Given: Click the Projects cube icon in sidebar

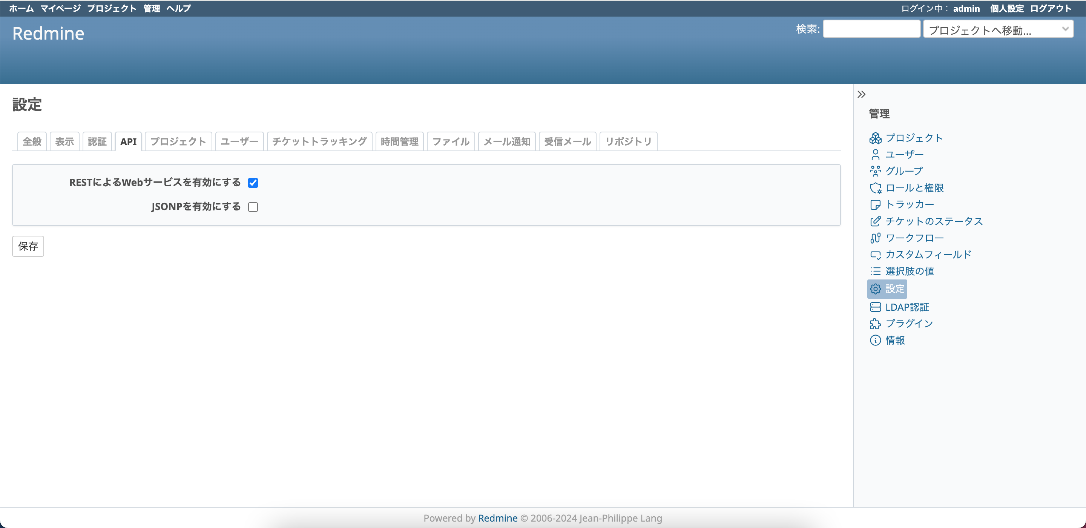Looking at the screenshot, I should pos(875,138).
